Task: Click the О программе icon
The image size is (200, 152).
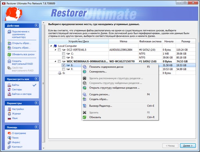Action: (x=9, y=133)
